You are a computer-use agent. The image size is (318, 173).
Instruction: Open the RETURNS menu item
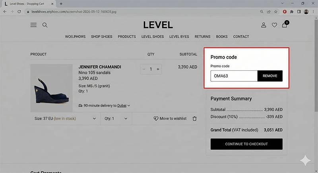[x=202, y=37]
